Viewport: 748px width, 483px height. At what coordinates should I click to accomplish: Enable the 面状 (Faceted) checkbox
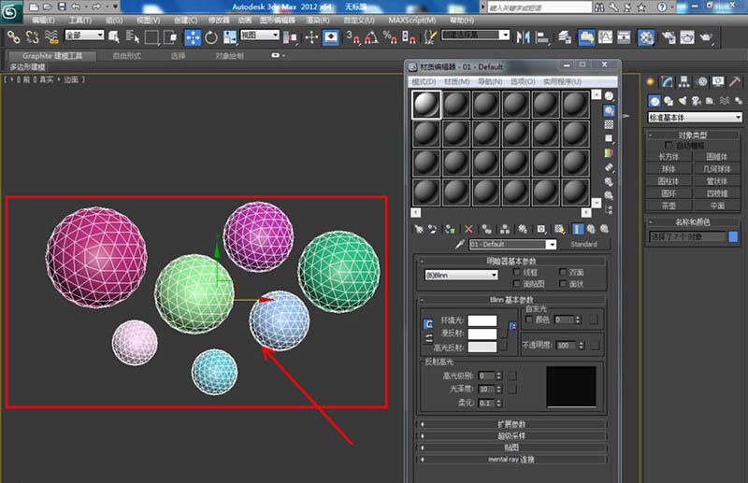pos(563,284)
